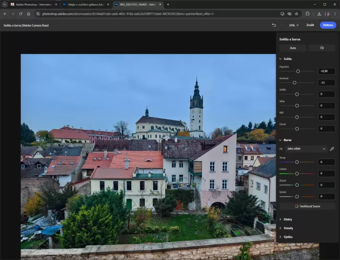Click the Odstín value field
This screenshot has height=260, width=340.
326,174
